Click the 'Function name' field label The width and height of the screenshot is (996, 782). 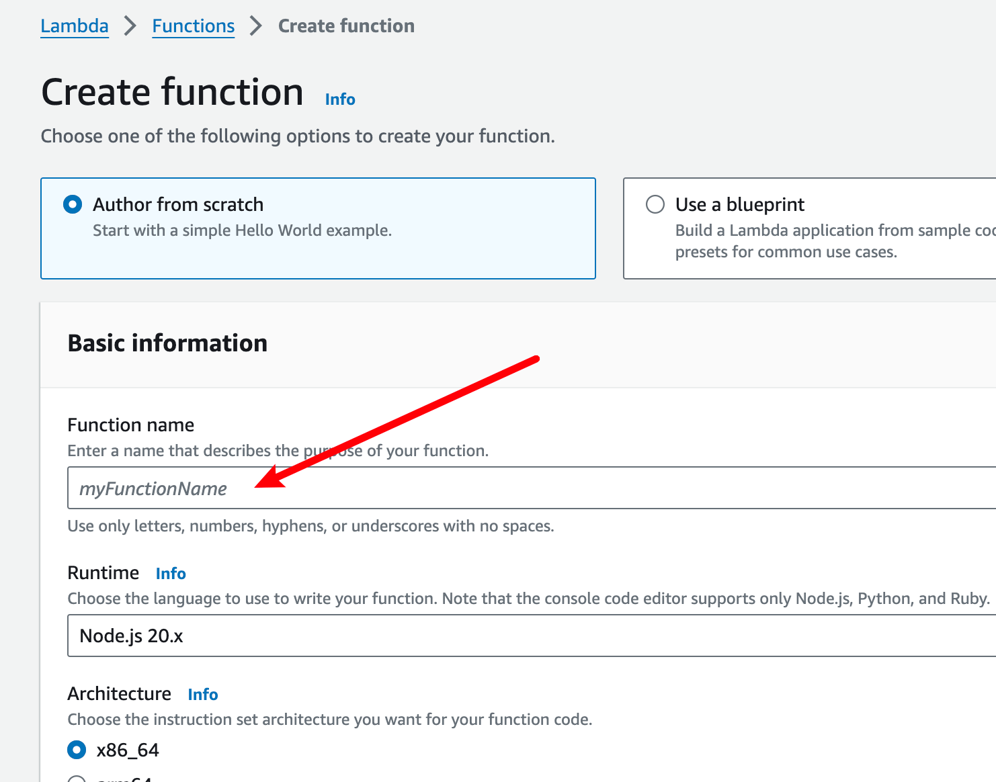coord(131,425)
